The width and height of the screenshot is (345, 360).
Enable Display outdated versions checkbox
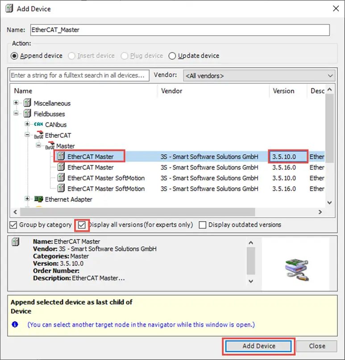tap(202, 225)
